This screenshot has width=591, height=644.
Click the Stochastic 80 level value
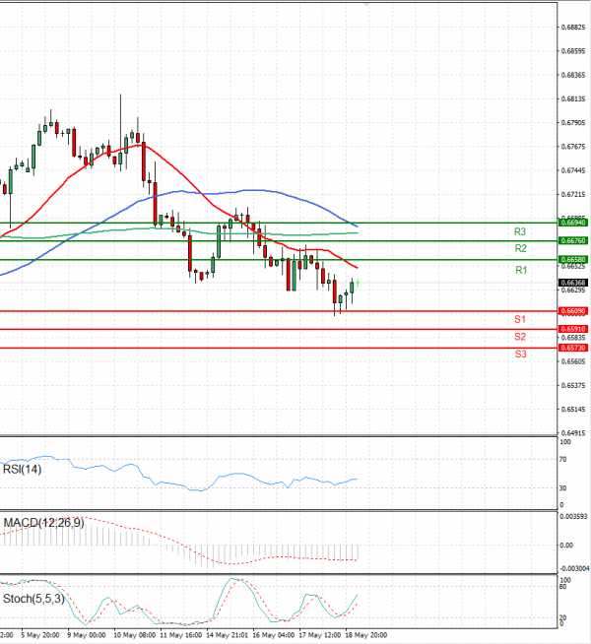pos(563,587)
